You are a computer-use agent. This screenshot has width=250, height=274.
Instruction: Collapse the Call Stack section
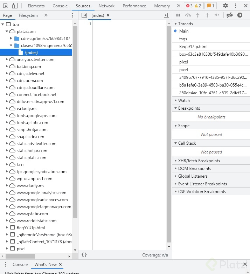point(211,143)
